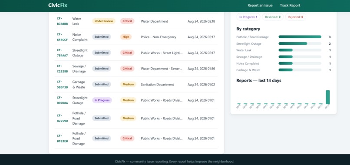
Task: Click the Submitted badge in the Garbage & Waste row
Action: [102, 84]
